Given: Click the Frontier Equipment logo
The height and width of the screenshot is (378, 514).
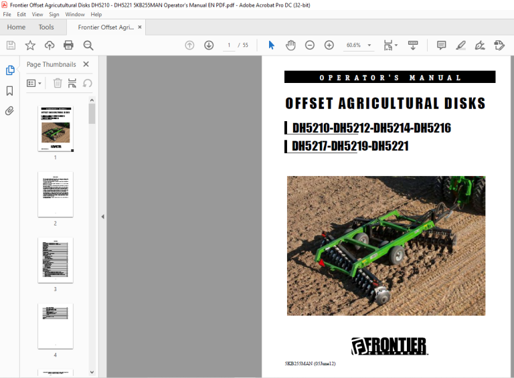Looking at the screenshot, I should coord(389,346).
